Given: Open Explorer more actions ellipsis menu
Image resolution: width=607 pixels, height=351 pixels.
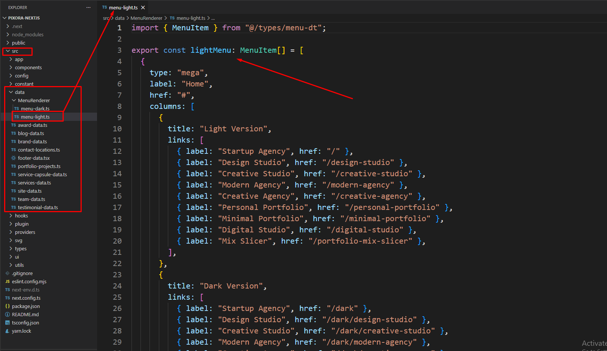Looking at the screenshot, I should [88, 7].
